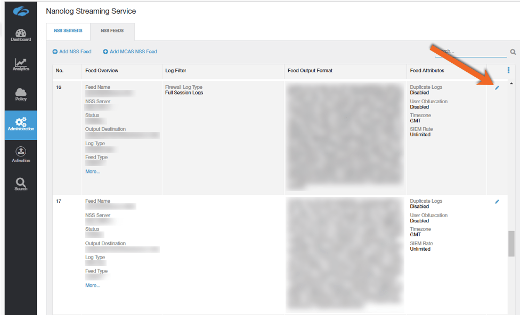Switch to the NSS FEEDS tab
Viewport: 520px width, 315px height.
(112, 31)
